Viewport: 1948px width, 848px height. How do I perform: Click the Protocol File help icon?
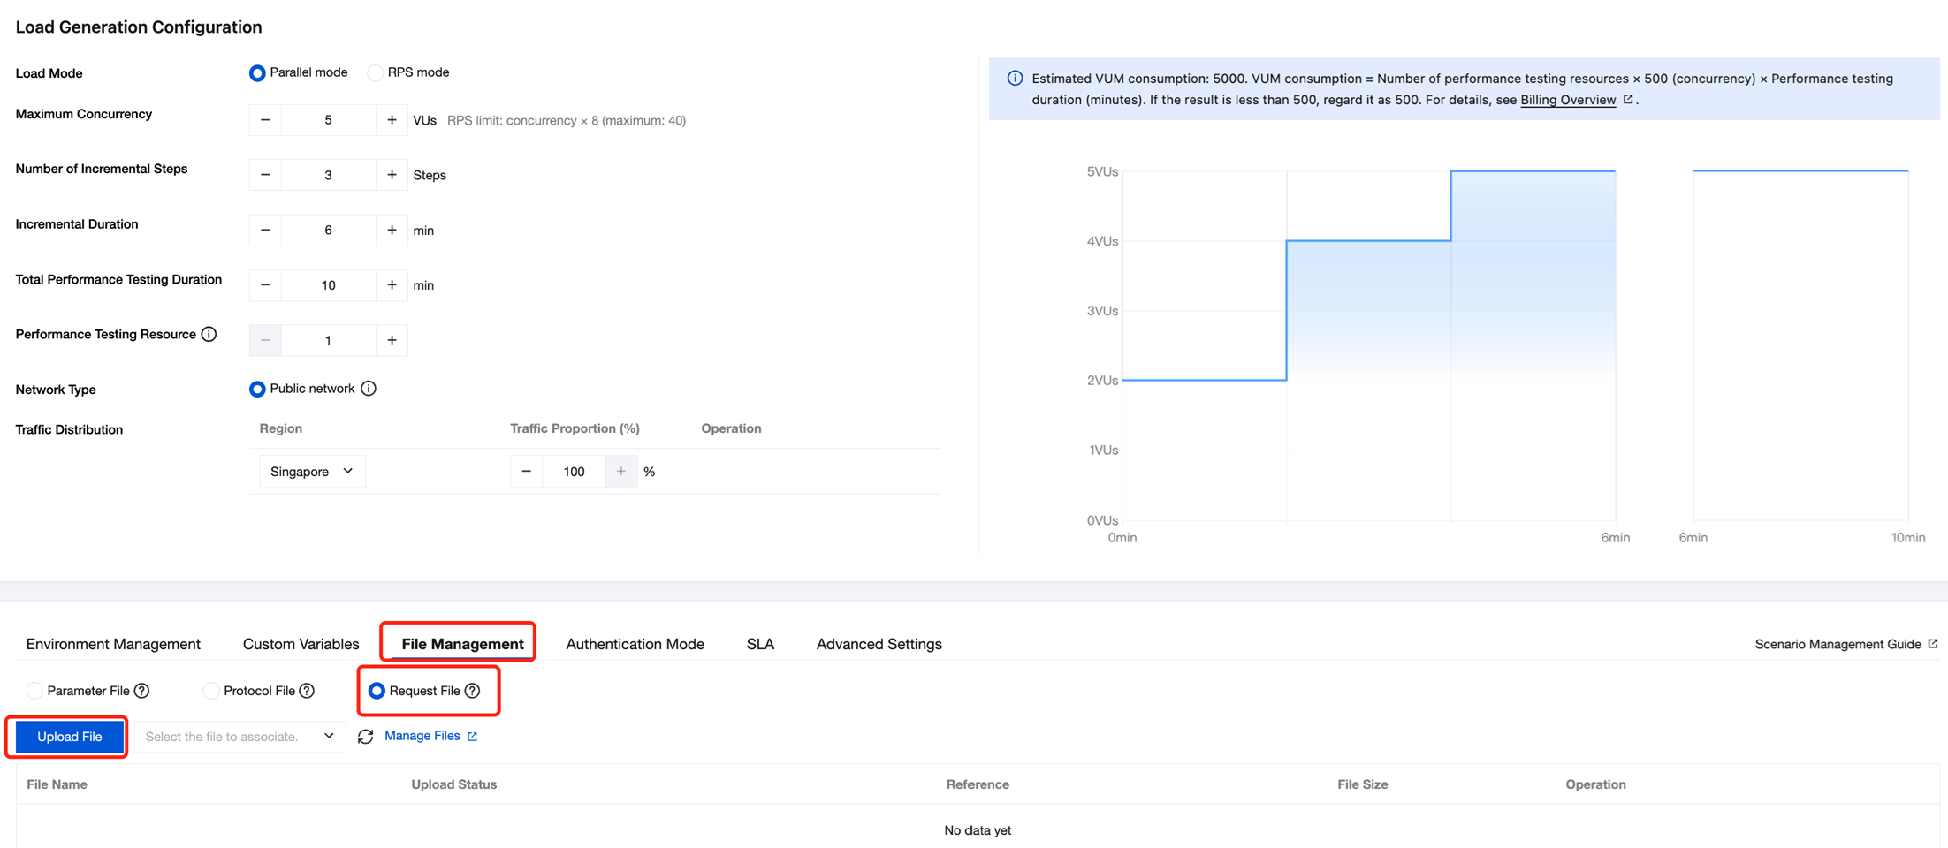(x=307, y=691)
